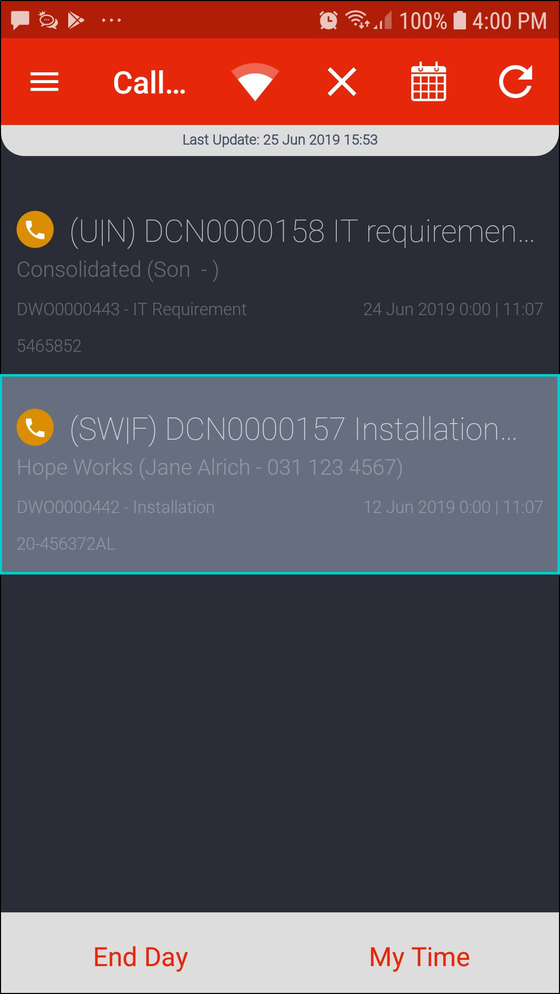Open DCN0000157 Installation call entry
The width and height of the screenshot is (560, 994).
(280, 474)
